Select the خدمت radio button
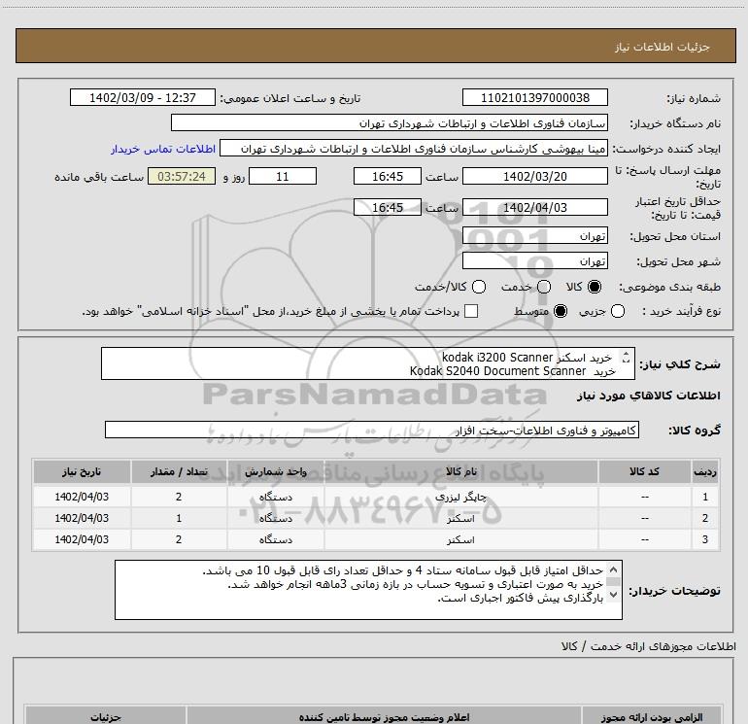748x724 pixels. (544, 287)
